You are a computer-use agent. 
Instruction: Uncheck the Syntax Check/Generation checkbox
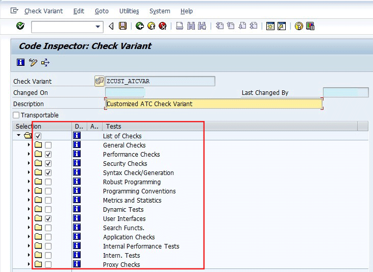coord(48,172)
